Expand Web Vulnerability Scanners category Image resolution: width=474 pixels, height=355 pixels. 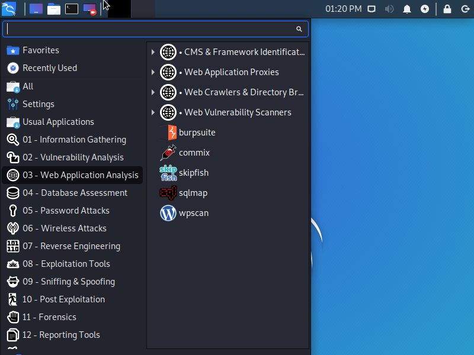pos(153,112)
